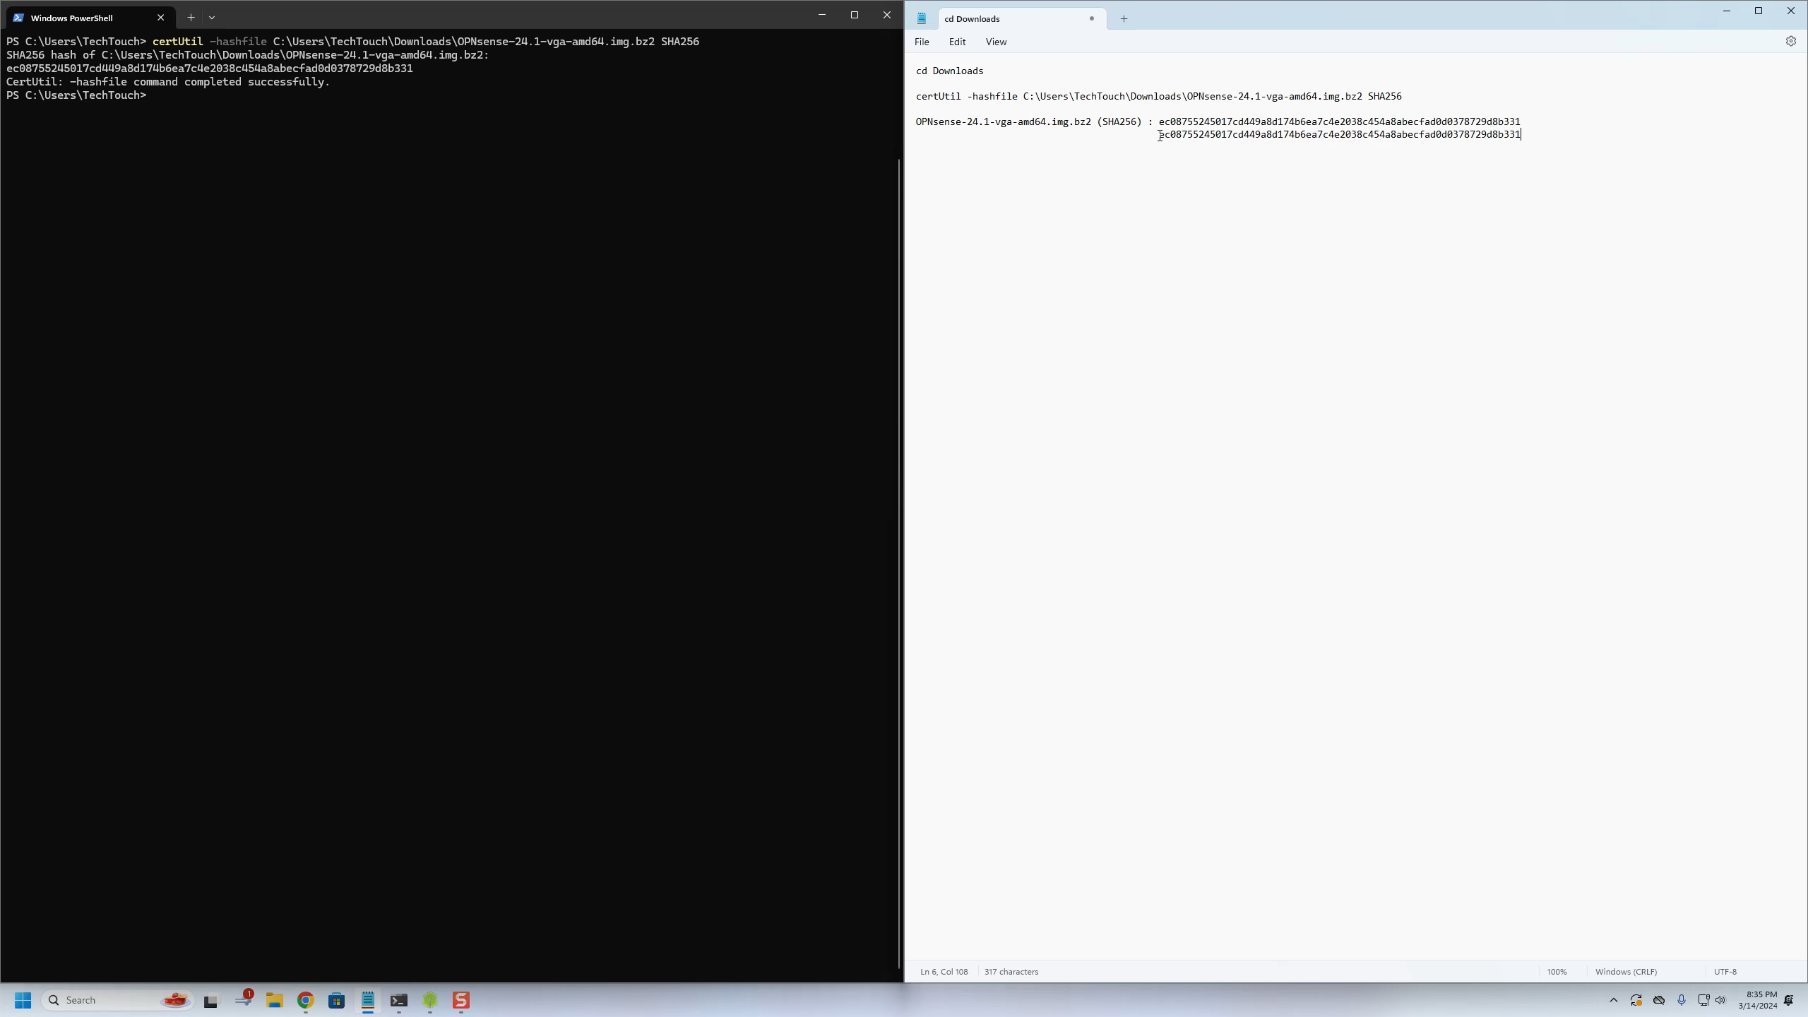This screenshot has height=1017, width=1808.
Task: Close the cd Downloads Notepad tab
Action: point(1092,19)
